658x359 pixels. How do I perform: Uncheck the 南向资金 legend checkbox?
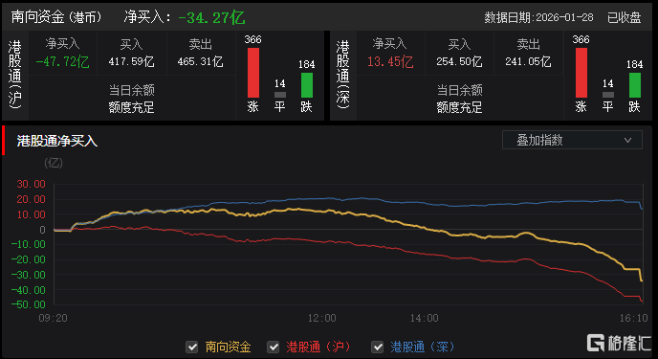[x=192, y=348]
